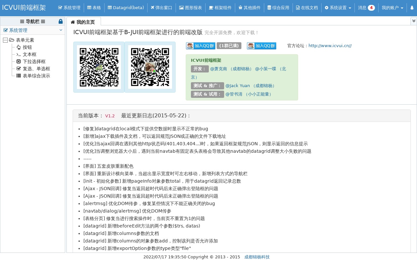Click the gear icon beside 系统设置
The height and width of the screenshot is (260, 417).
click(x=326, y=7)
